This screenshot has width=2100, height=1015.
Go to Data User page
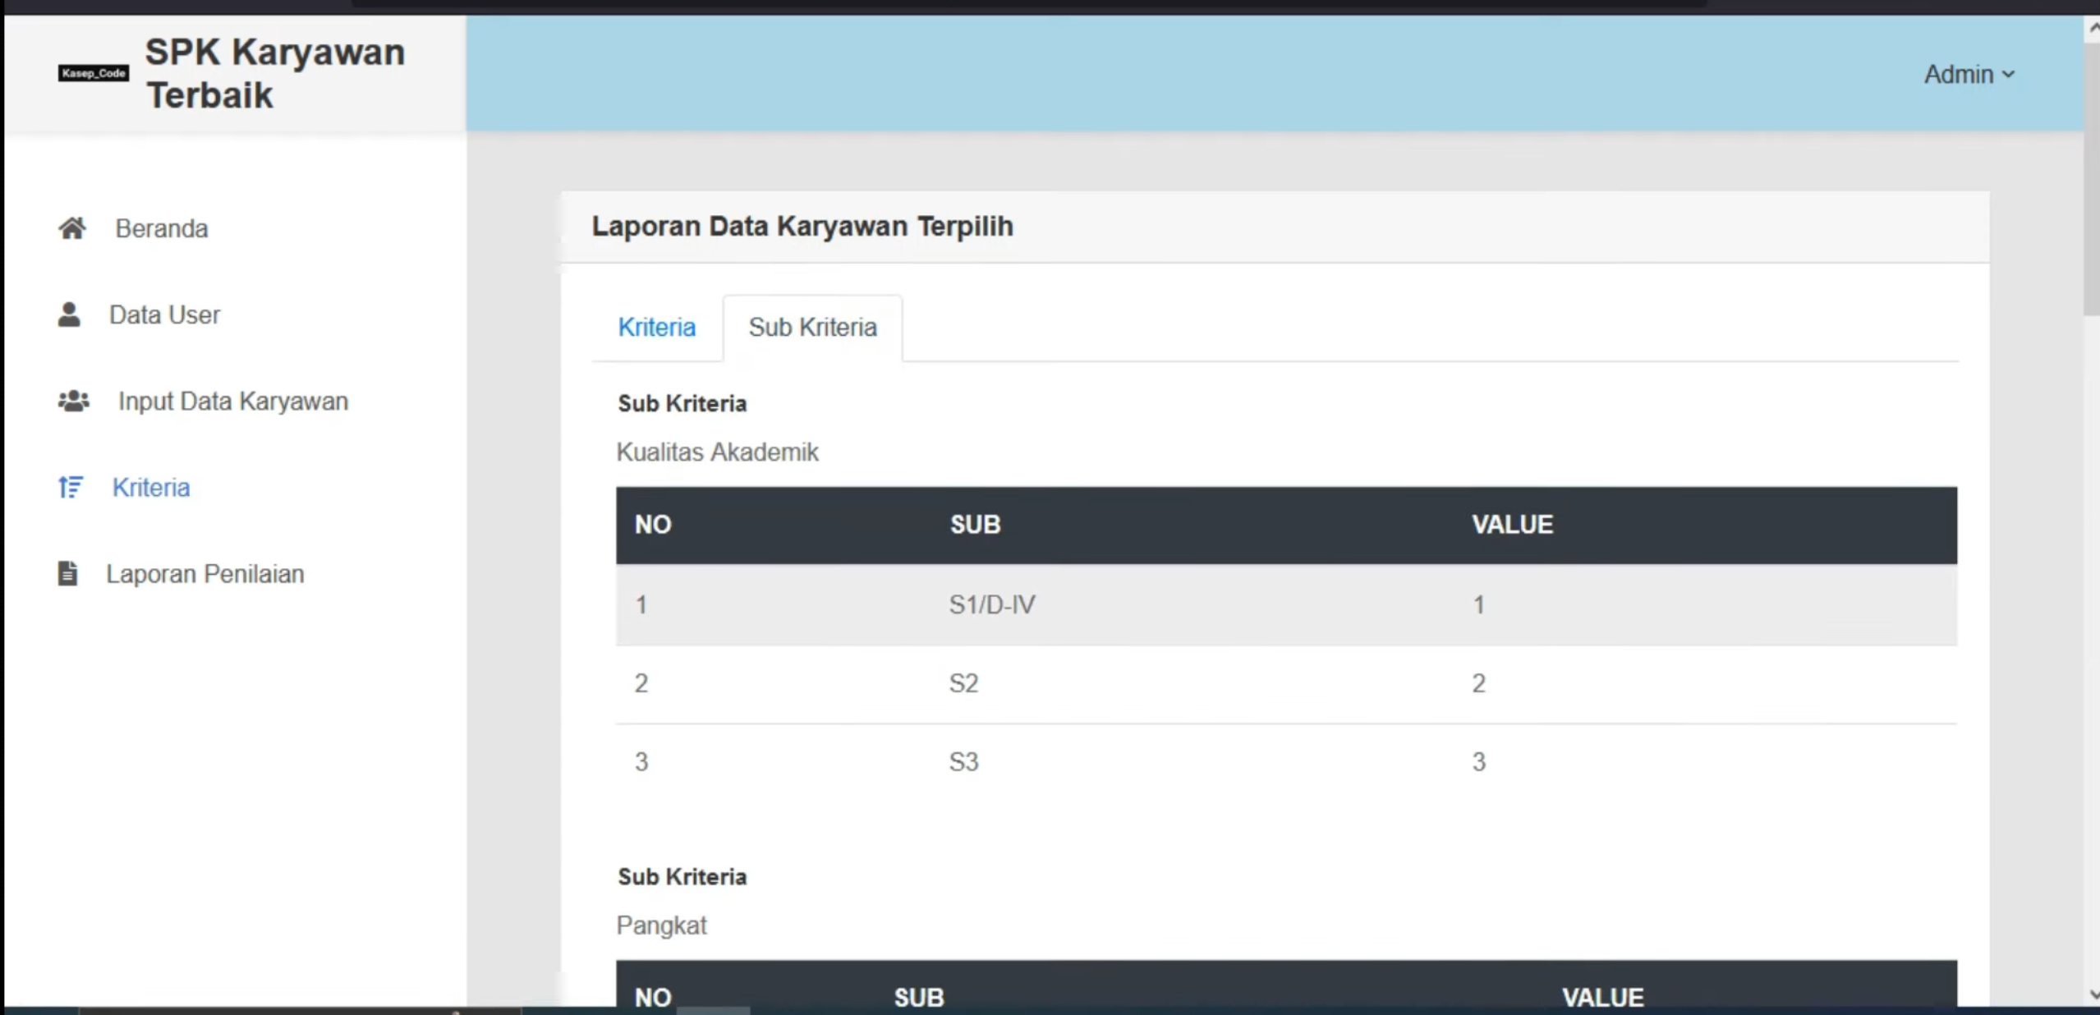tap(164, 315)
